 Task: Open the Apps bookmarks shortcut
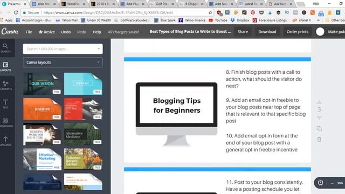click(x=6, y=20)
